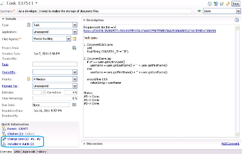The image size is (242, 154).
Task: Open Parent: 135477 link
Action: [18, 129]
